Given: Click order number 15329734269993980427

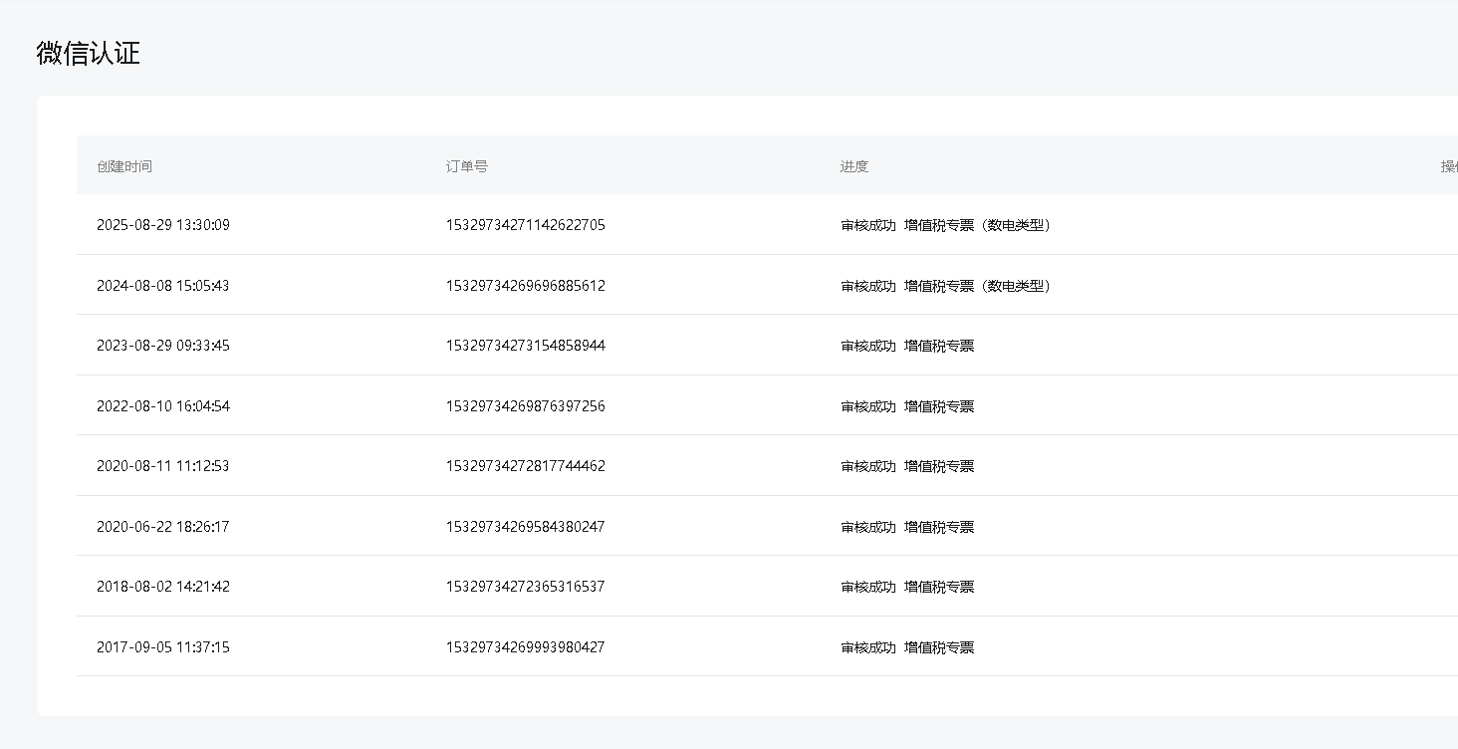Looking at the screenshot, I should (x=526, y=647).
